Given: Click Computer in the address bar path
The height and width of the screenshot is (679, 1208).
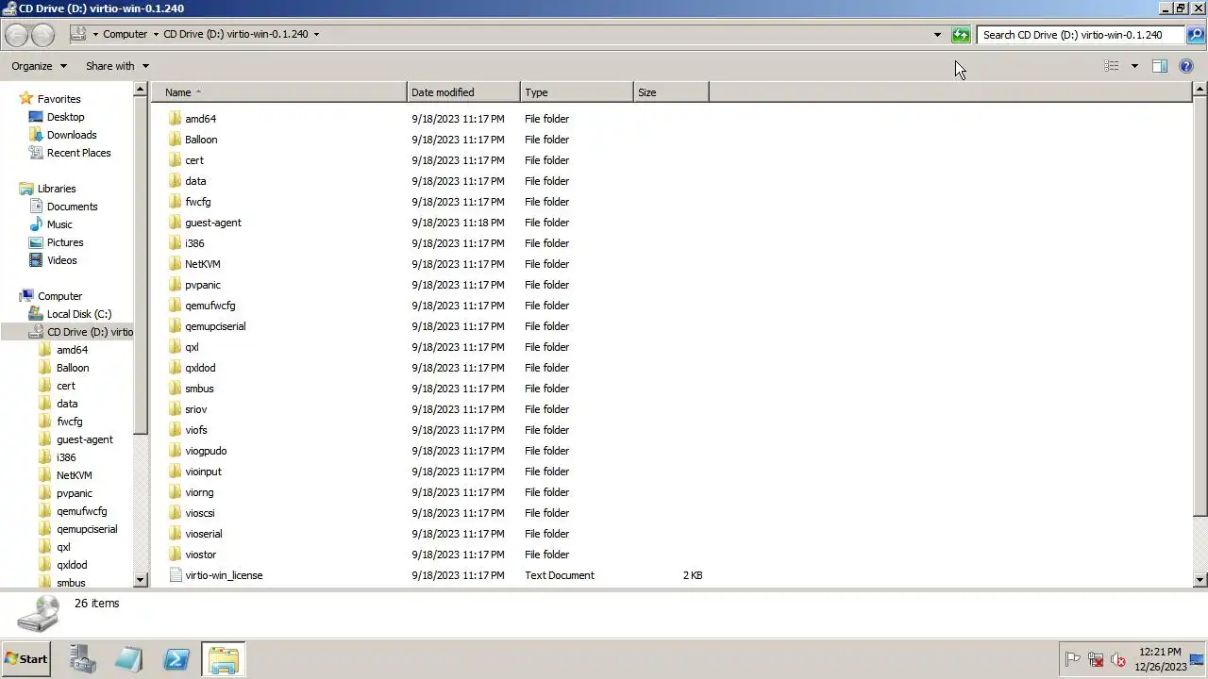Looking at the screenshot, I should [x=125, y=35].
